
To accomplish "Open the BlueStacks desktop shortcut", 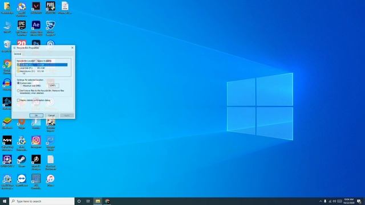I will pos(7,123).
